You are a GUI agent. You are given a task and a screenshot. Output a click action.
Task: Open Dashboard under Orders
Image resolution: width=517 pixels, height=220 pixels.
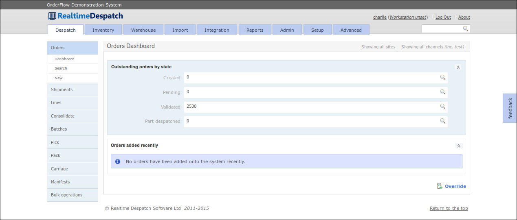73,59
